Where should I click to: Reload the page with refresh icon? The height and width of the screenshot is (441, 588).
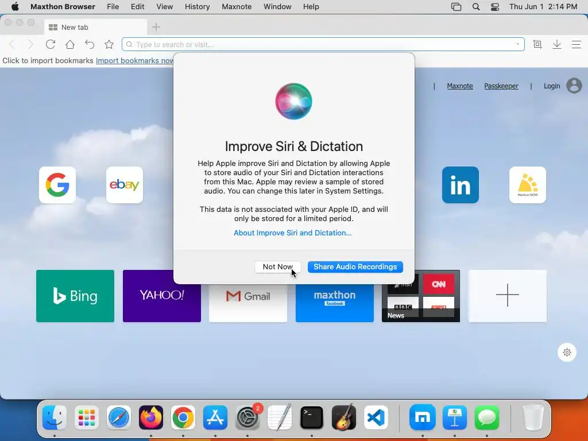click(x=51, y=44)
